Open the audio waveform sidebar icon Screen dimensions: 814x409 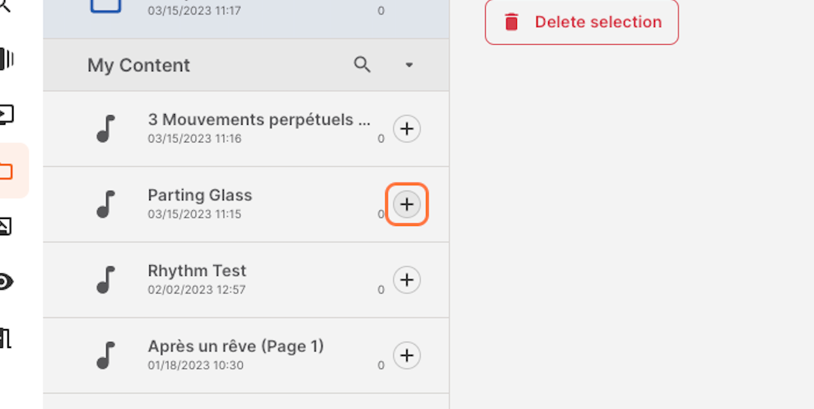tap(7, 59)
